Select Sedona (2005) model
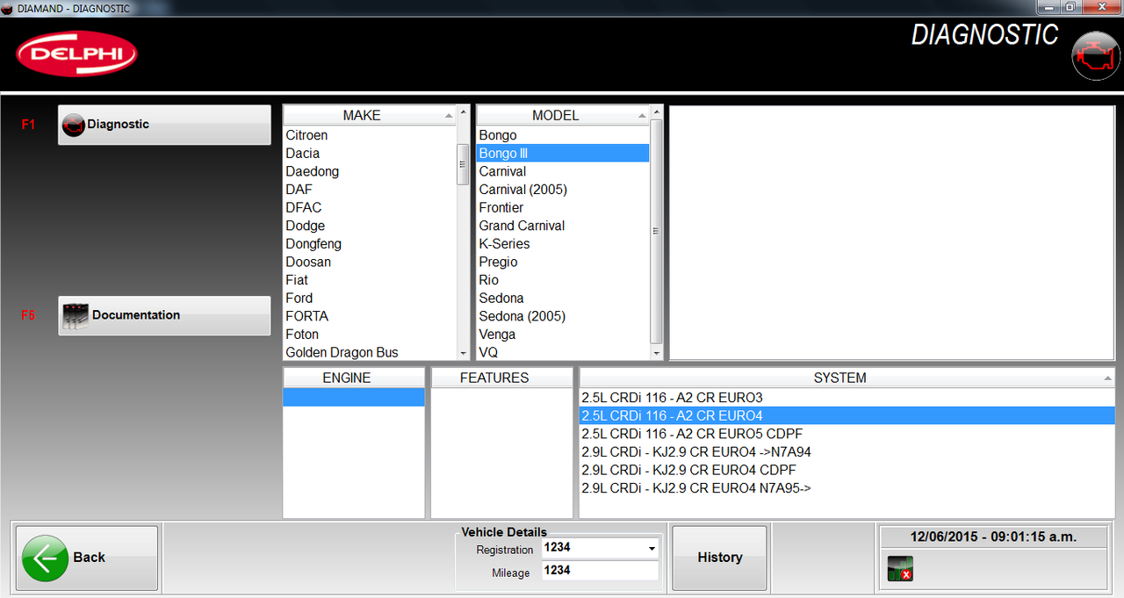The width and height of the screenshot is (1124, 598). coord(563,316)
